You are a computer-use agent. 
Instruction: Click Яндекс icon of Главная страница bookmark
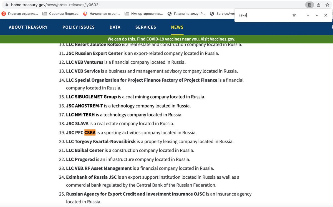click(x=4, y=13)
